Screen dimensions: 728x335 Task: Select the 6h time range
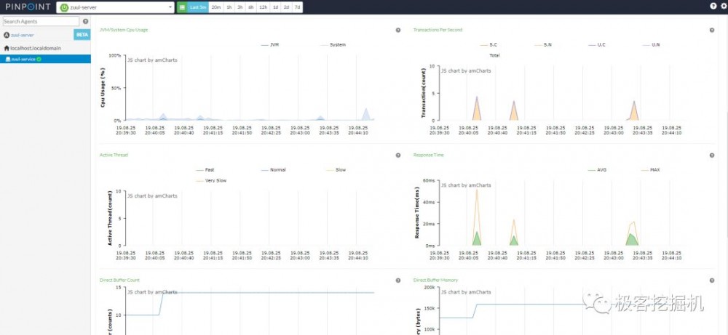tap(250, 7)
